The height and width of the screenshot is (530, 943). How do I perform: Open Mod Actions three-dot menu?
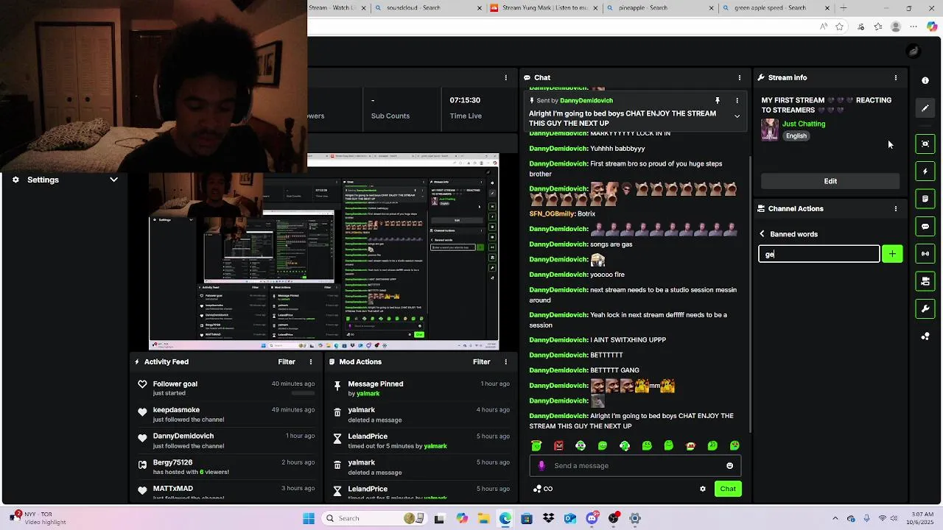point(505,361)
